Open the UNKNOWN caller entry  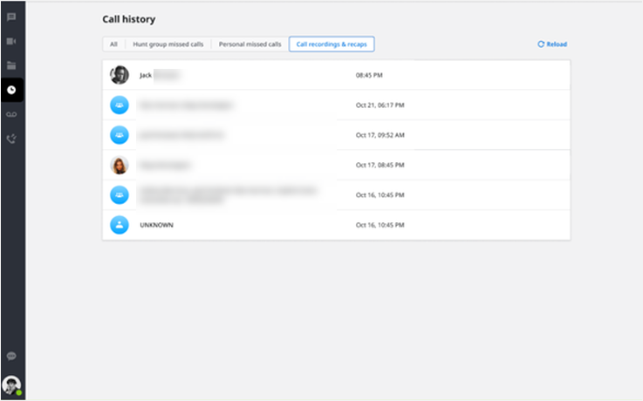point(336,225)
